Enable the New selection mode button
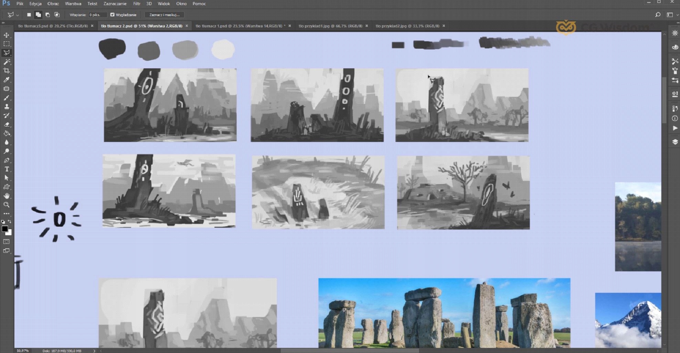Screen dimensions: 680x353 click(29, 15)
